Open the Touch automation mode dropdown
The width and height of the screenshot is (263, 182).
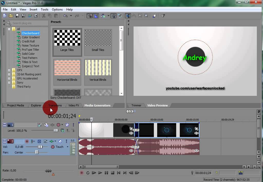68,147
